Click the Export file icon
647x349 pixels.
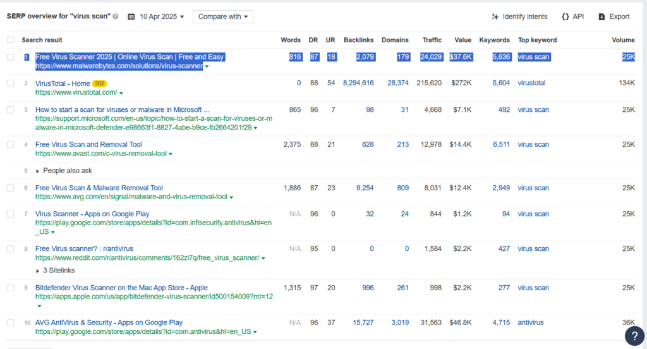tap(602, 16)
